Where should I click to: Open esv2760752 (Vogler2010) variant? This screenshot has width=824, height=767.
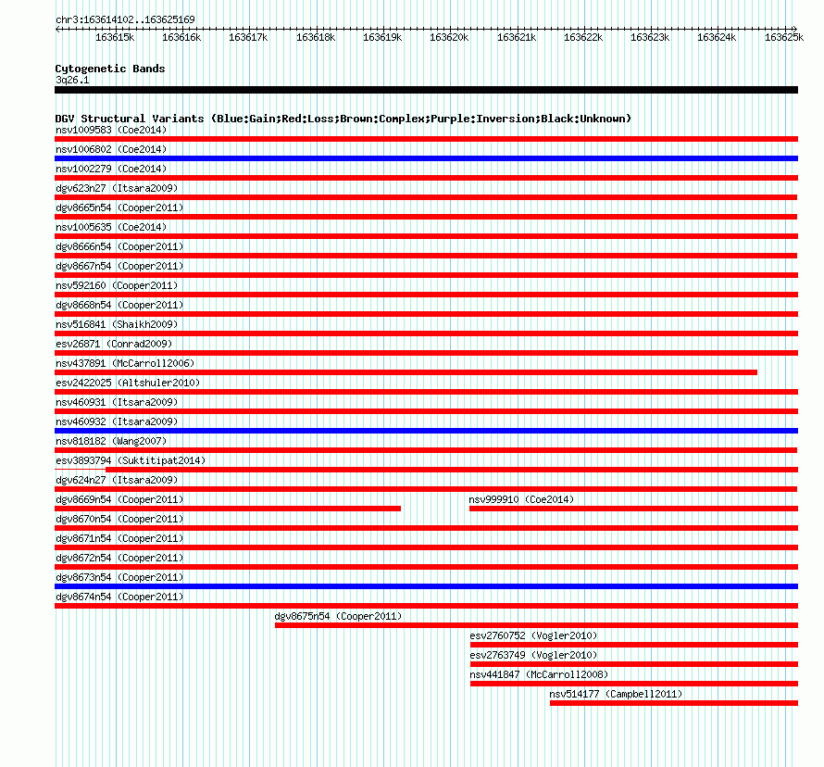pos(533,635)
